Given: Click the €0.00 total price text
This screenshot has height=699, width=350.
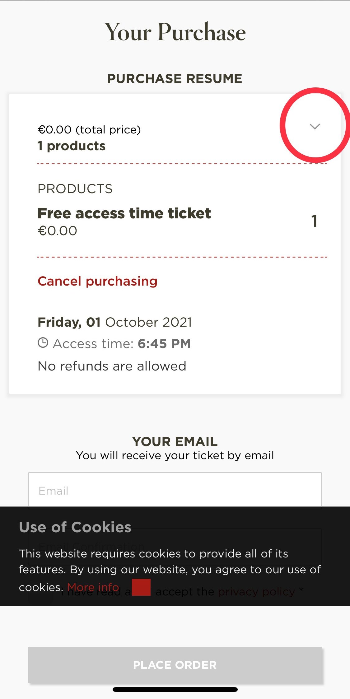Looking at the screenshot, I should 89,129.
